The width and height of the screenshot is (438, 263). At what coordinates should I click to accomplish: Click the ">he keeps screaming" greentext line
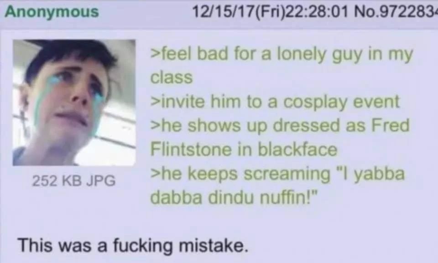coord(278,174)
